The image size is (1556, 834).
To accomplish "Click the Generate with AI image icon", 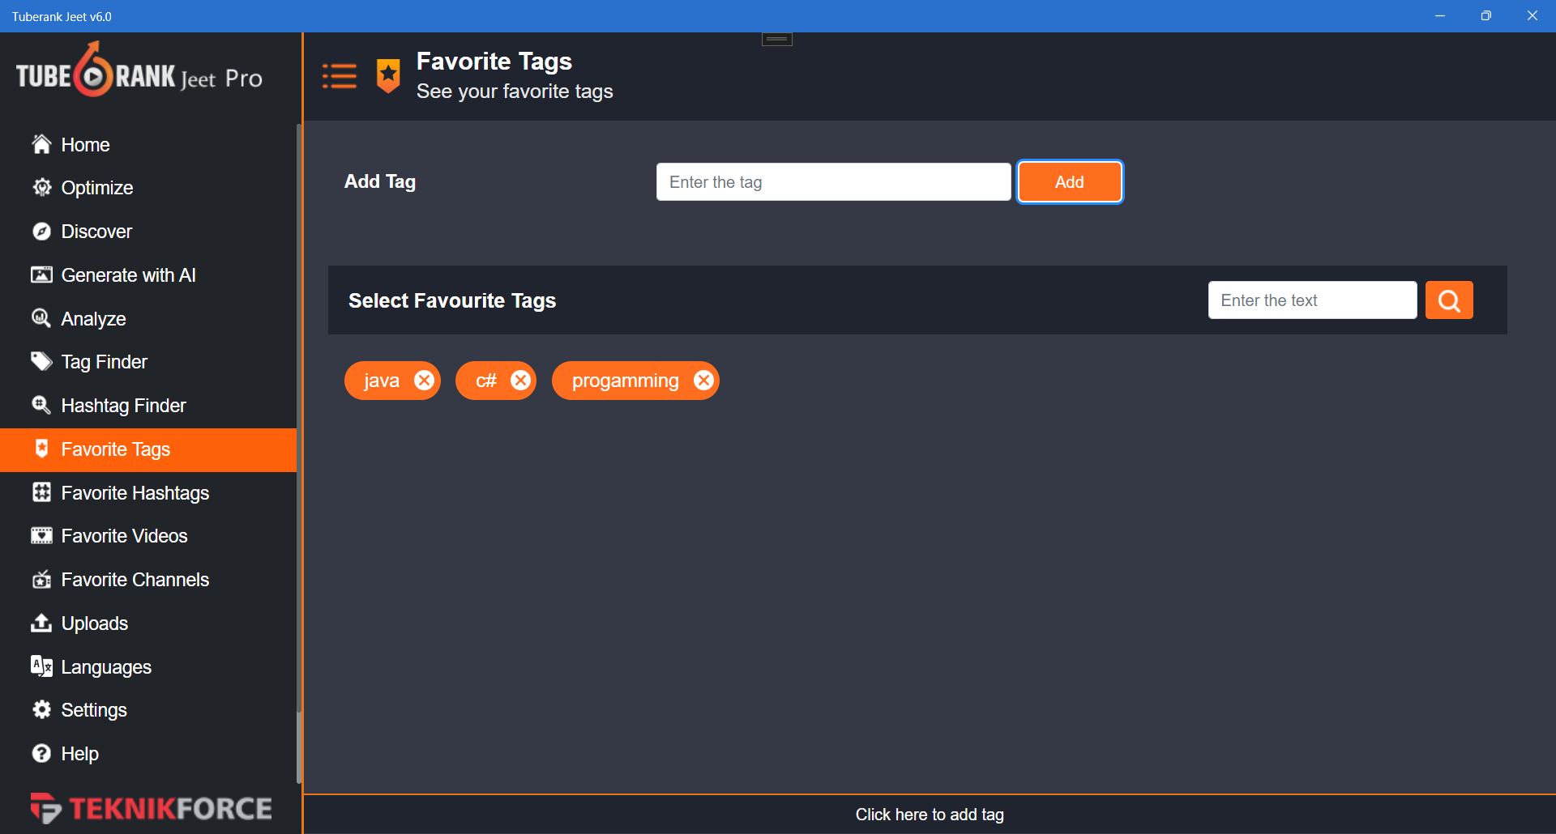I will point(41,275).
